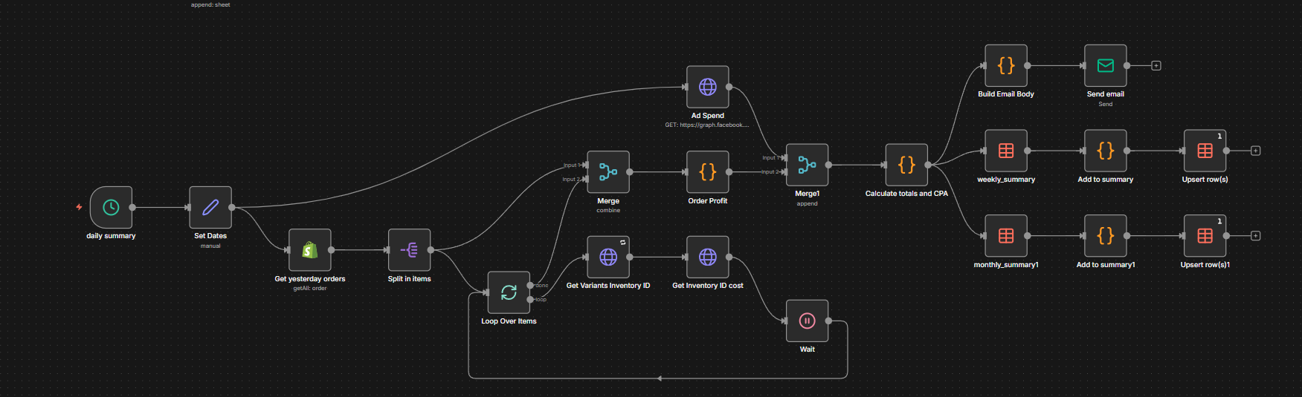Screen dimensions: 1302x397
Task: Add node after Send email plus connector
Action: 1156,65
